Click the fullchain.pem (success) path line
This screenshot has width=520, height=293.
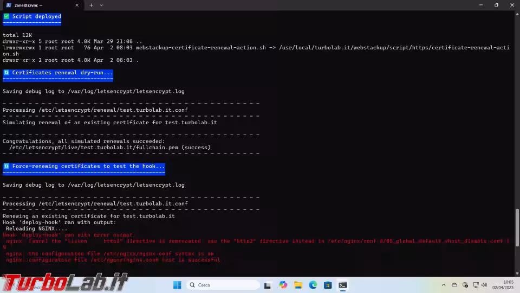110,148
